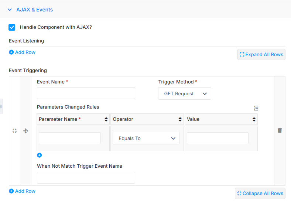Add Row below Event Triggering
This screenshot has height=205, width=291.
pos(22,191)
